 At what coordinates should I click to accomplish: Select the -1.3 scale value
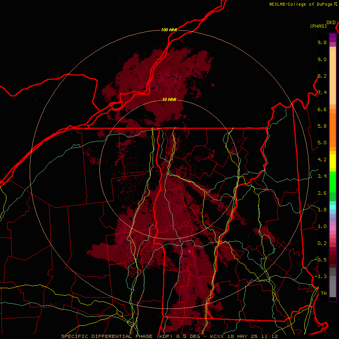click(321, 276)
